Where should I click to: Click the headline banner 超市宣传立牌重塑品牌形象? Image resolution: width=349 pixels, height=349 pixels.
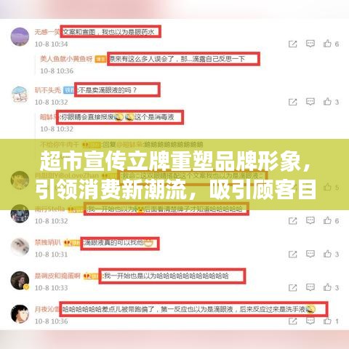point(175,161)
